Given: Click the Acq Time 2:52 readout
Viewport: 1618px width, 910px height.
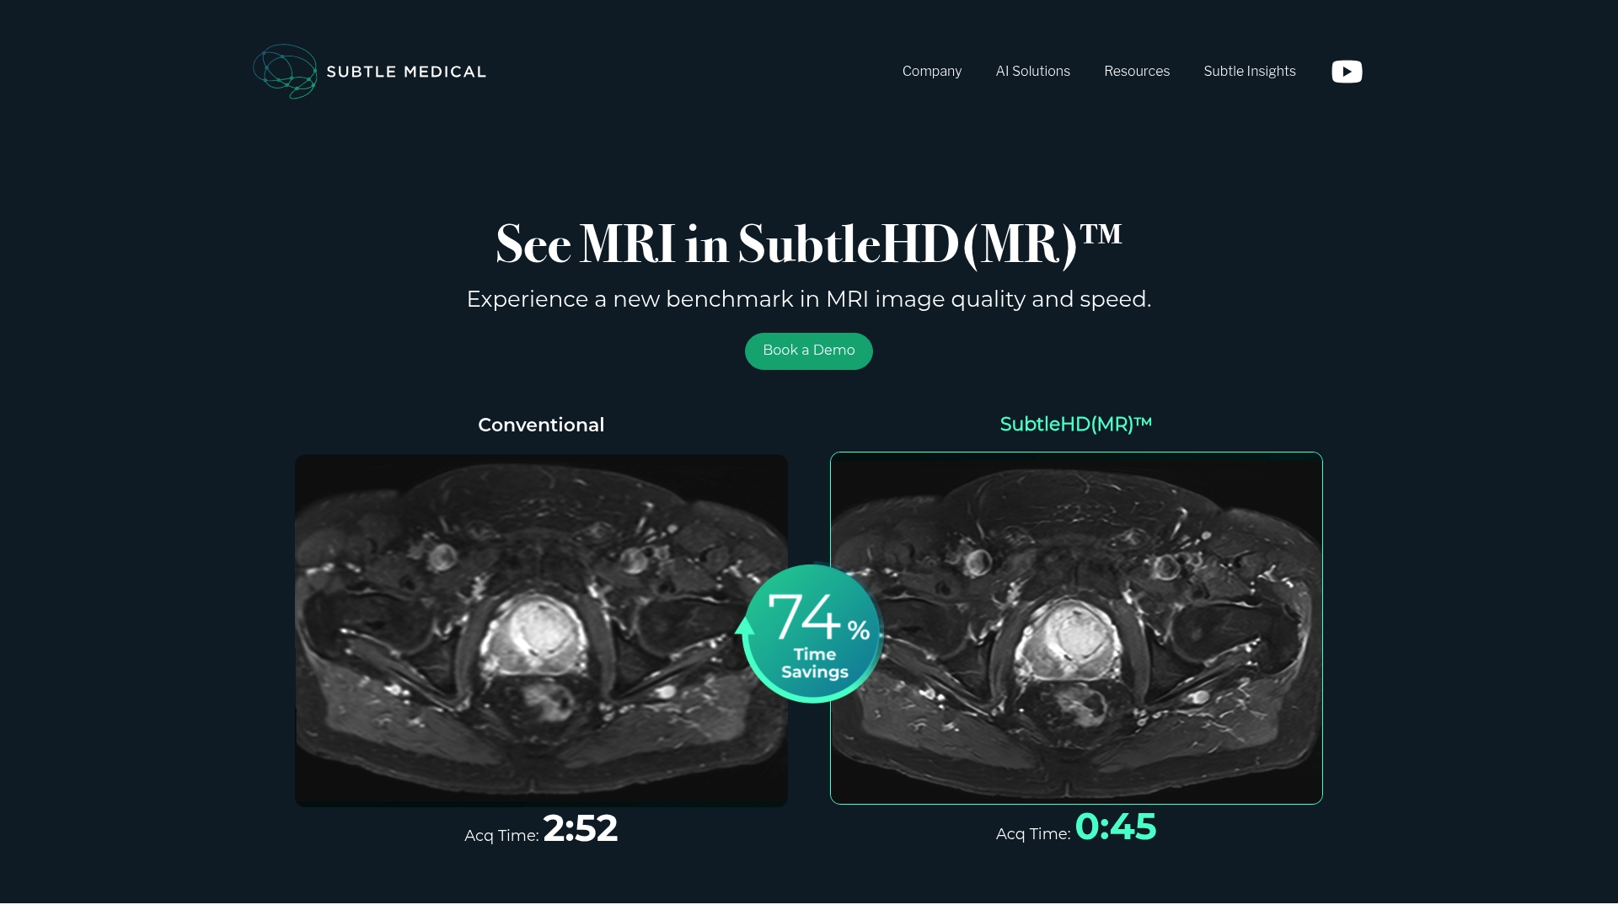Looking at the screenshot, I should [x=541, y=831].
